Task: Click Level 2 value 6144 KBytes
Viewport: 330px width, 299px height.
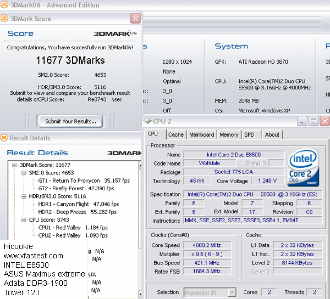Action: click(x=297, y=263)
